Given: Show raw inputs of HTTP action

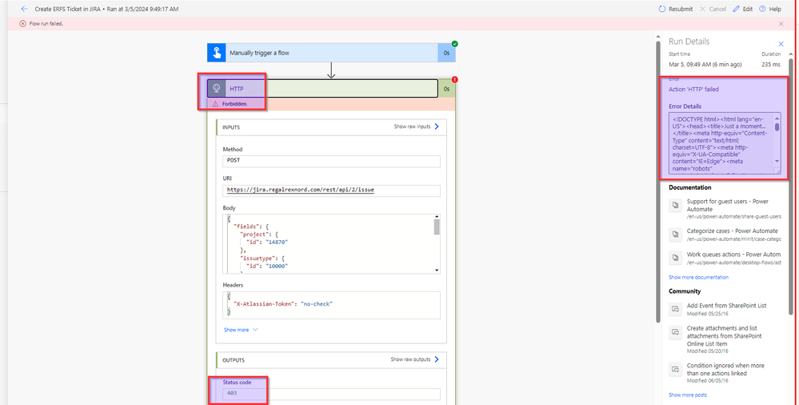Looking at the screenshot, I should 417,126.
